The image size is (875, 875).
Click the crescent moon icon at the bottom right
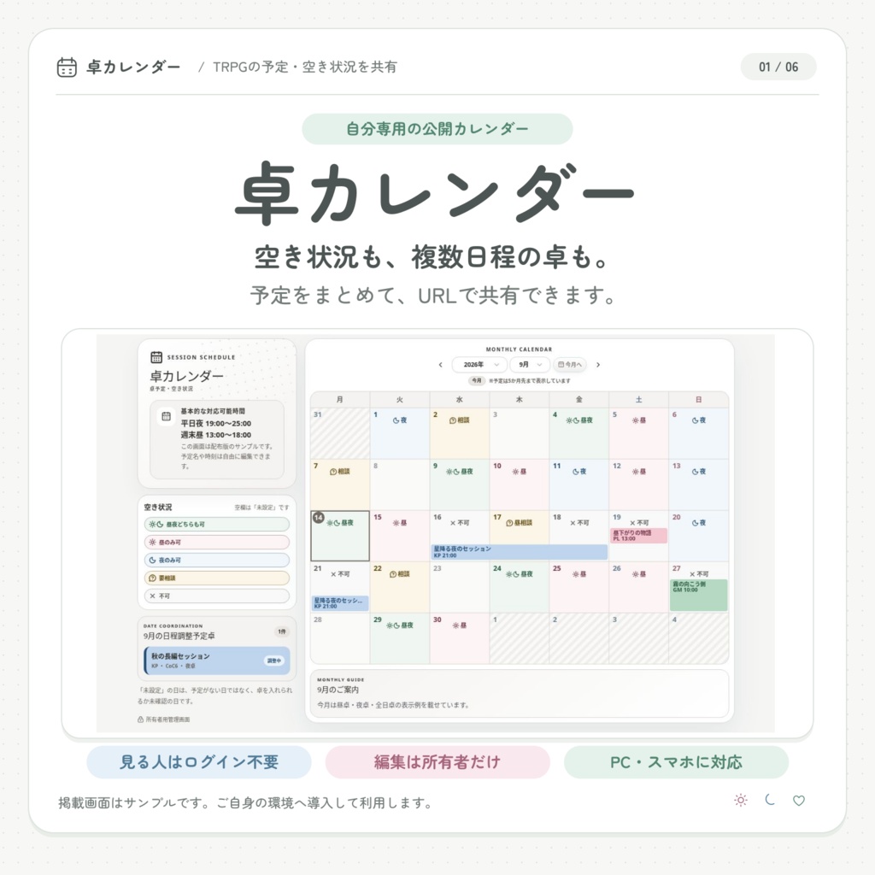770,800
